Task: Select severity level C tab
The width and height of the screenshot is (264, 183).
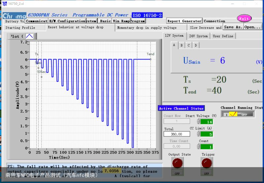Action: (x=188, y=45)
